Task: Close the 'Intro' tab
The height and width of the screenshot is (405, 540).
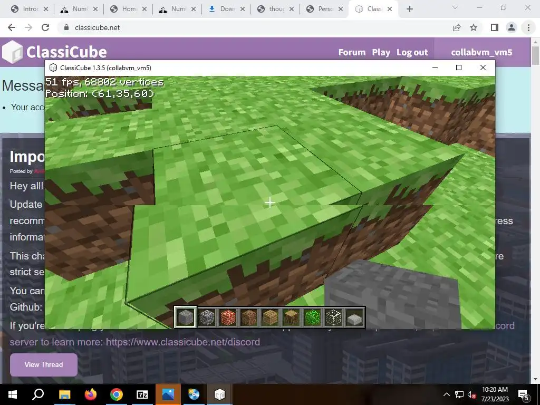Action: pyautogui.click(x=46, y=9)
